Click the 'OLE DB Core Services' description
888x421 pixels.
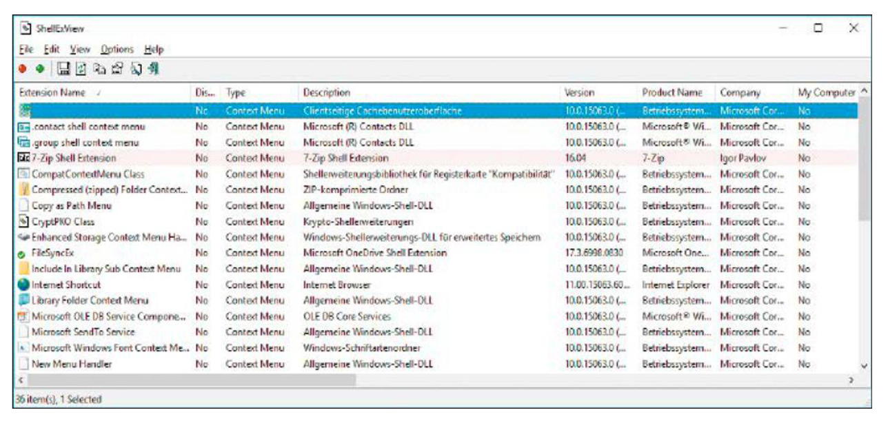[x=347, y=316]
